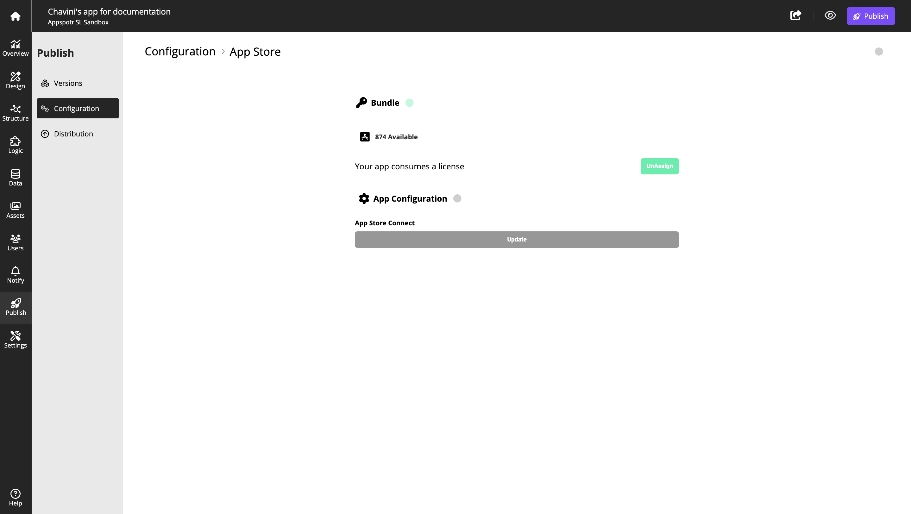Select Configuration menu item
911x514 pixels.
click(78, 108)
